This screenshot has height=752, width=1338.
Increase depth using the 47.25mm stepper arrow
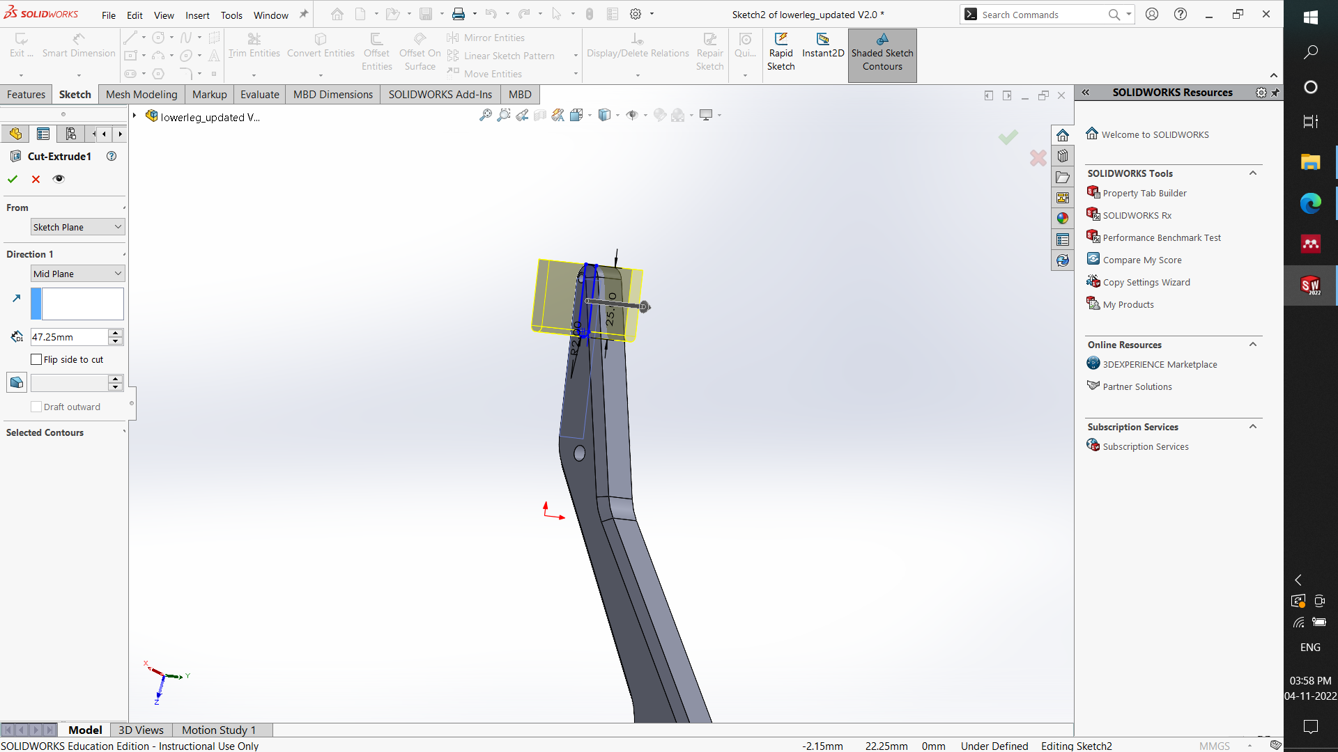point(114,333)
